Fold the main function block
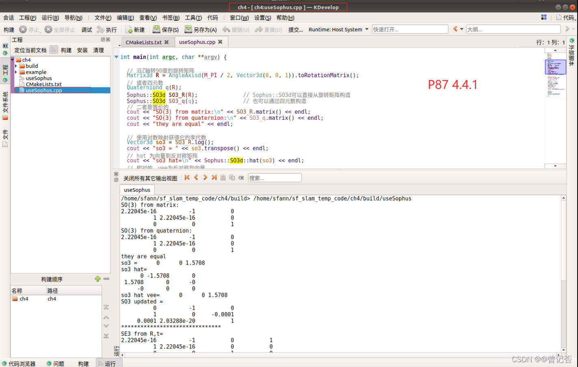Viewport: 578px width, 367px height. click(117, 57)
